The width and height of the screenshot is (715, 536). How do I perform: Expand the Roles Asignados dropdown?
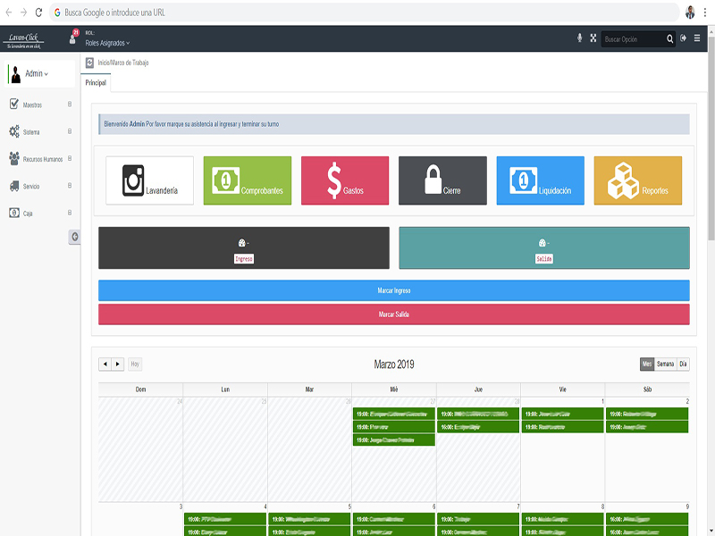(x=107, y=43)
